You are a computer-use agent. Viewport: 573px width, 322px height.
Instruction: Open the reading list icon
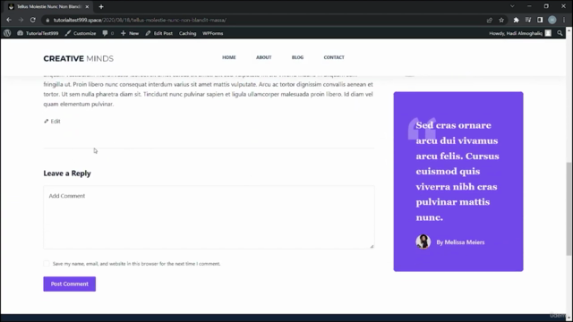coord(528,20)
